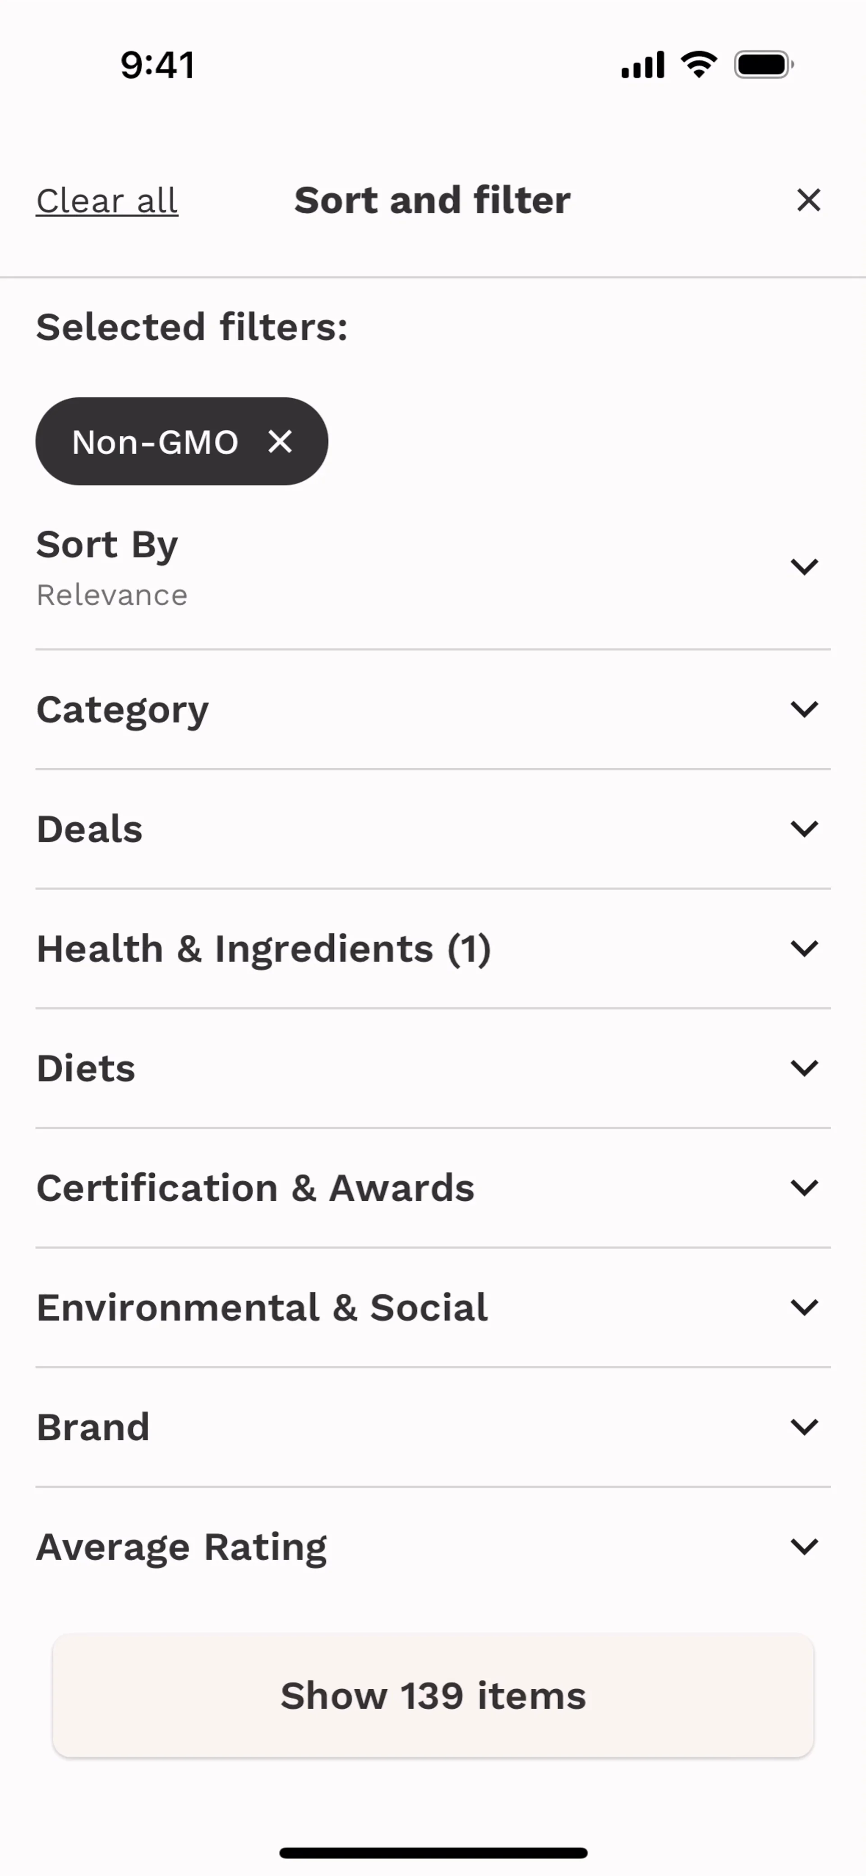The image size is (866, 1876).
Task: Tap the home indicator bar
Action: pyautogui.click(x=433, y=1853)
